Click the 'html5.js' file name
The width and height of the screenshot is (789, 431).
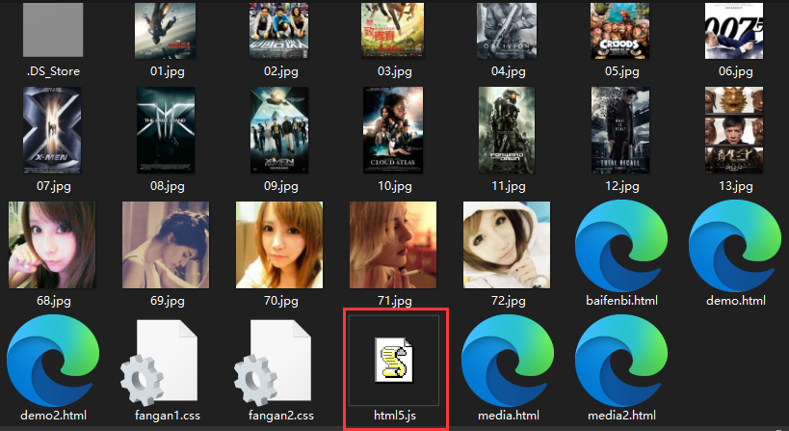[x=395, y=416]
